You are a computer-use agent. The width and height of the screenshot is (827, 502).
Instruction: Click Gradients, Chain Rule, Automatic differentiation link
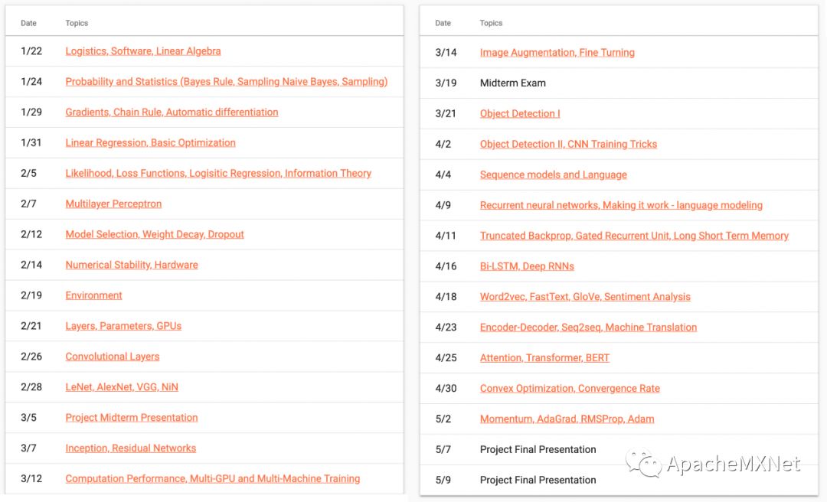click(x=172, y=112)
